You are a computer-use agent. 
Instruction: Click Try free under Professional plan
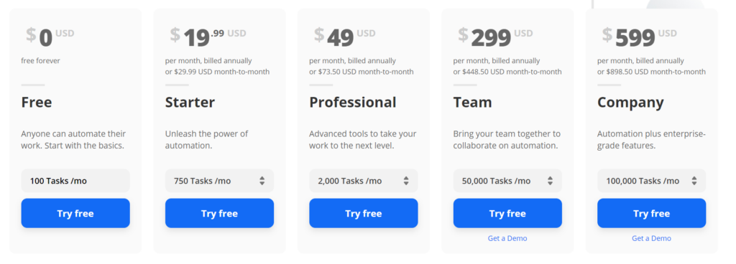point(363,213)
